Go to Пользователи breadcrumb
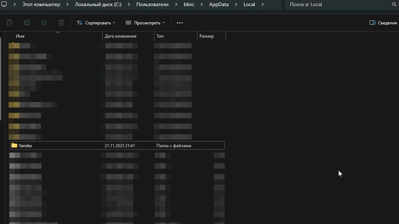Image resolution: width=399 pixels, height=224 pixels. pos(152,4)
